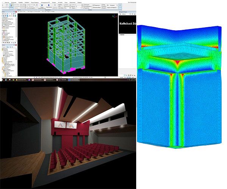This screenshot has height=189, width=227.
Task: Open the folder window task in taskbar
Action: [x=22, y=80]
